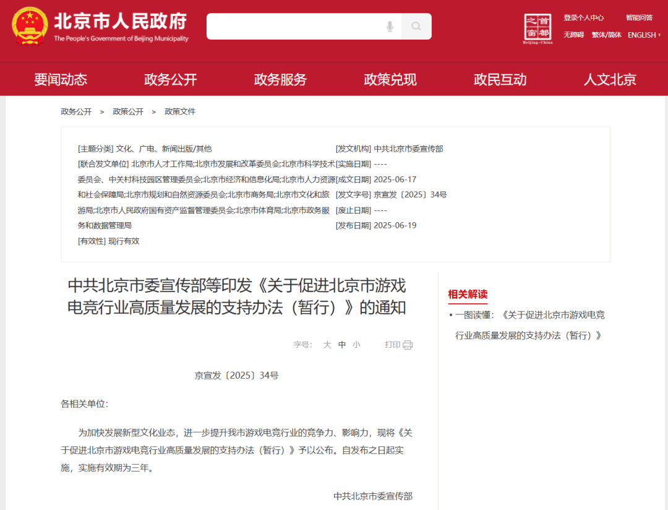Enable 无障碍 accessibility mode
Screen dimensions: 668x510
point(573,35)
